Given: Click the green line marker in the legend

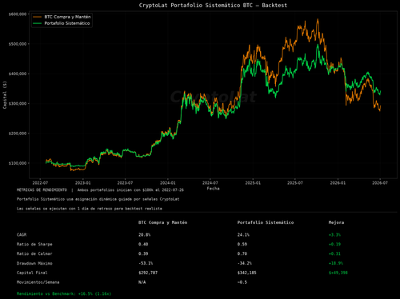Looking at the screenshot, I should tap(38, 23).
